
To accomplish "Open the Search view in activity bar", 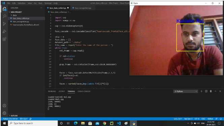I will coord(4,16).
